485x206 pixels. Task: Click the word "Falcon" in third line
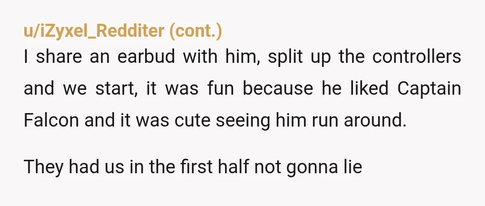[51, 120]
